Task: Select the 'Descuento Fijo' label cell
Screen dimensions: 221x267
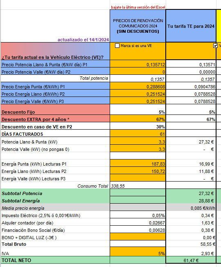Action: pos(55,110)
